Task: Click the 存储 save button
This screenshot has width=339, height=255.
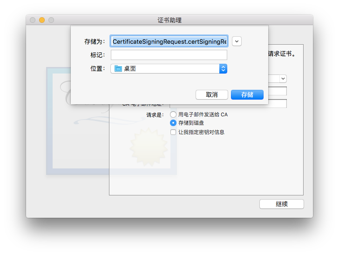Action: coord(247,94)
